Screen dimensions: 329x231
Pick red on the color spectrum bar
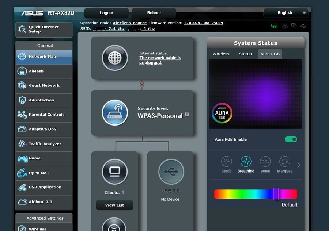(216, 194)
